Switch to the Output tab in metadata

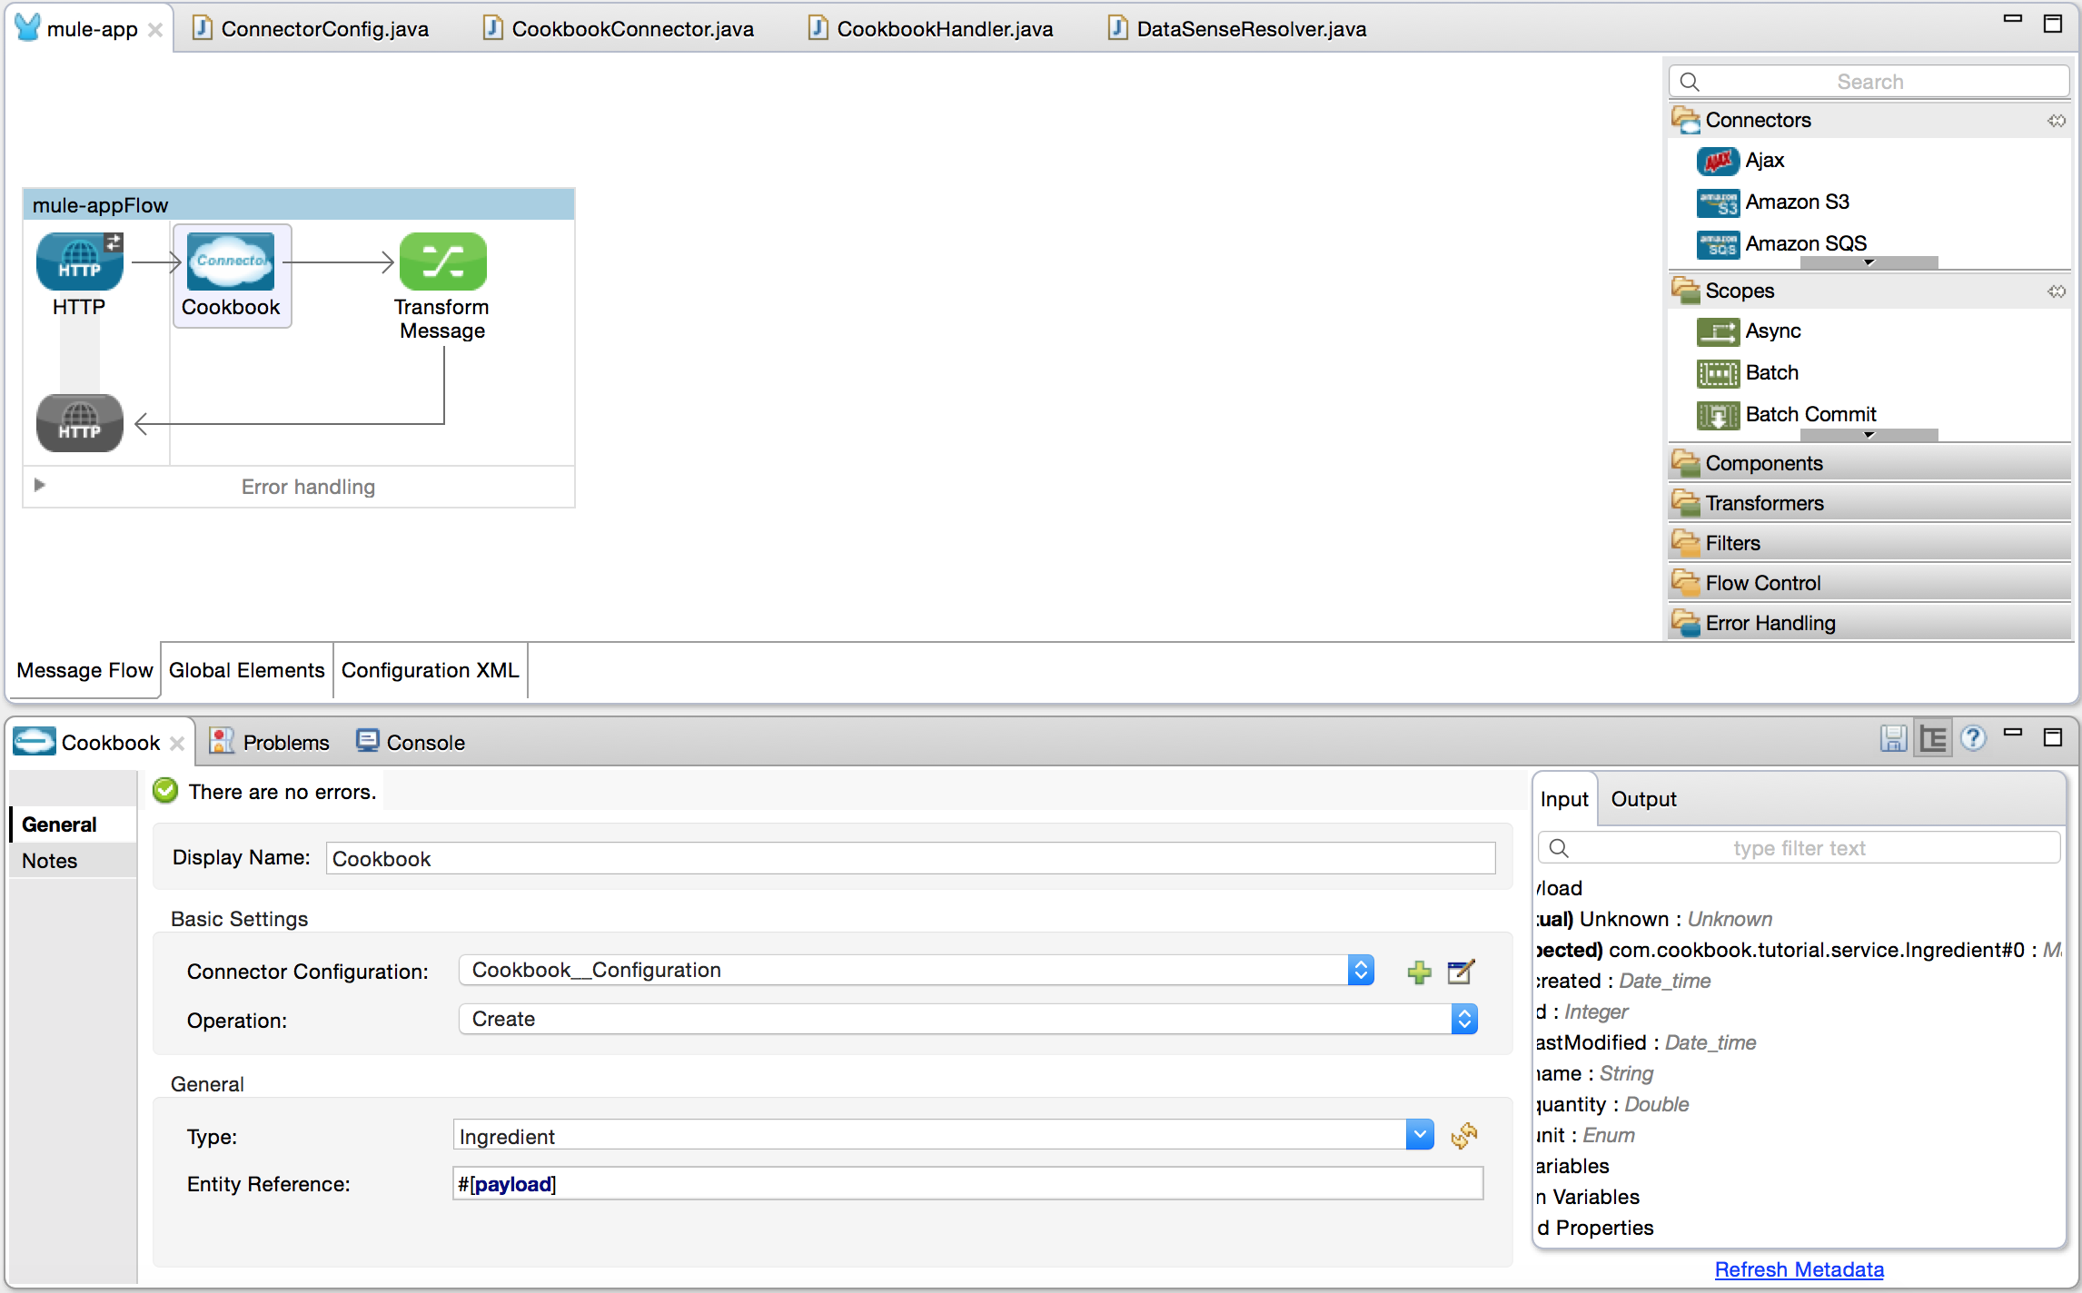pyautogui.click(x=1644, y=800)
